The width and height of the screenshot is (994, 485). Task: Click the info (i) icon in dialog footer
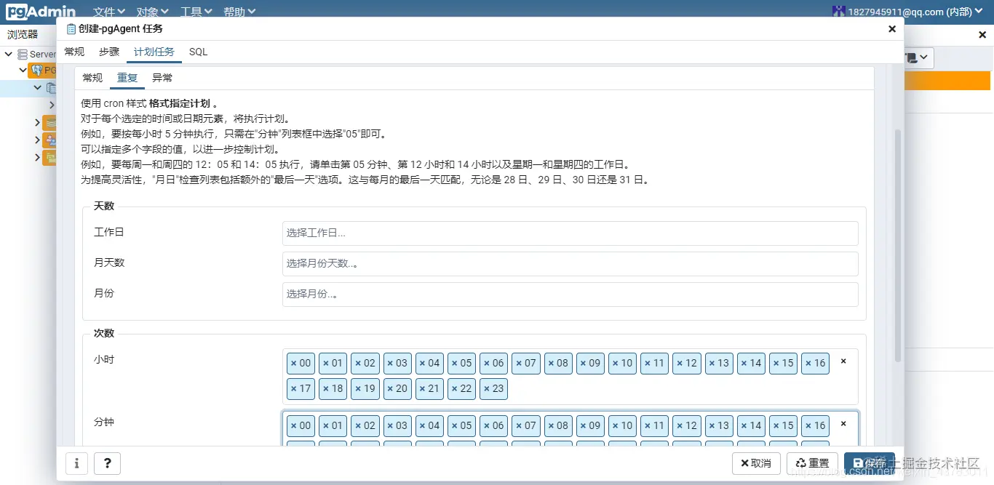pos(76,463)
